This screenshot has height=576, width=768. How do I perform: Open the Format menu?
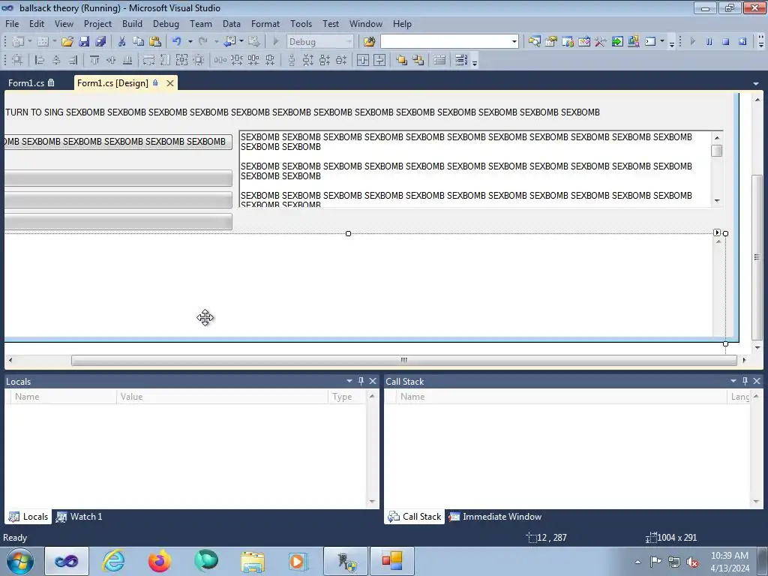(x=265, y=23)
